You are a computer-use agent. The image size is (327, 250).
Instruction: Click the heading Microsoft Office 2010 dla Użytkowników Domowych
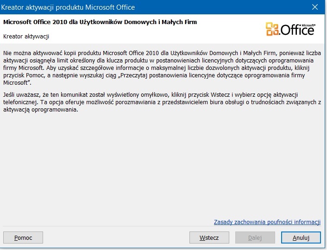point(100,22)
